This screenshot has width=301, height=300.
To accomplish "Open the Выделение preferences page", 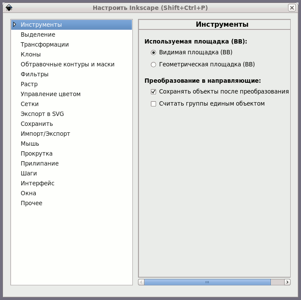I will [x=38, y=34].
